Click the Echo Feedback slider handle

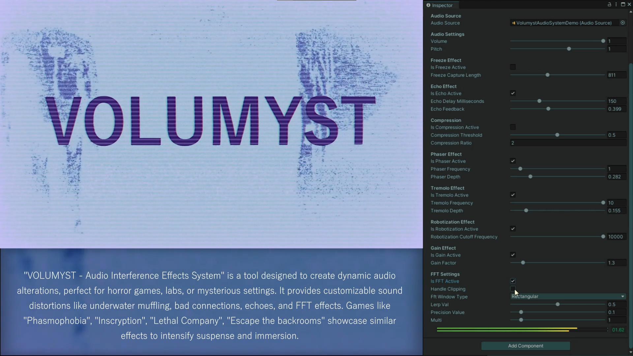tap(548, 109)
